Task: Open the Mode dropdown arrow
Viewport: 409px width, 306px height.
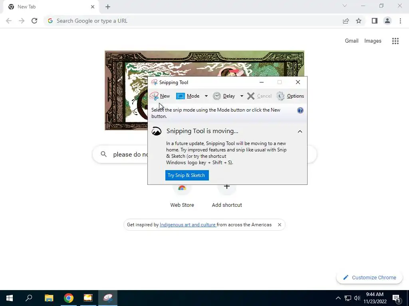Action: [x=206, y=96]
